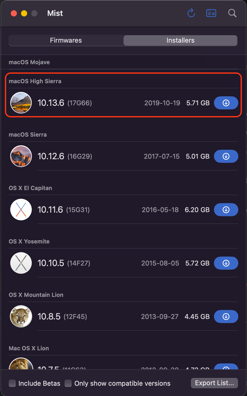Switch to the Firmwares tab
Image resolution: width=247 pixels, height=396 pixels.
pos(66,41)
